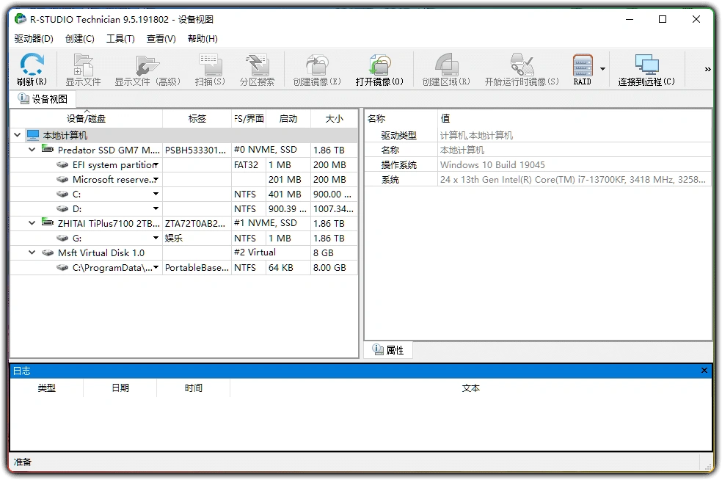Collapse the ZHITAI TiPlus7100 node
This screenshot has height=480, width=722.
[32, 223]
